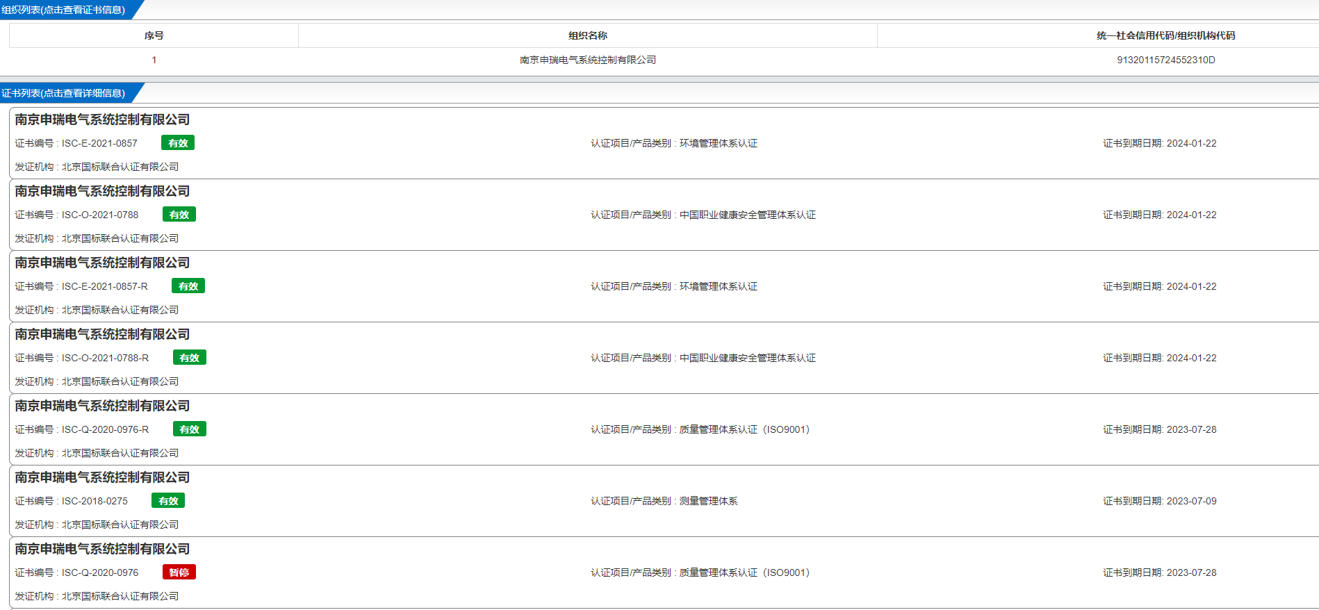The image size is (1319, 610).
Task: Click expiry date 2023-07-09
Action: click(x=1191, y=501)
